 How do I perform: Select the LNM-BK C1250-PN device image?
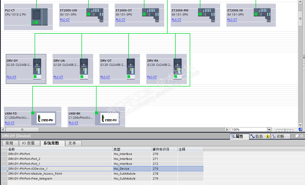tap(110, 118)
